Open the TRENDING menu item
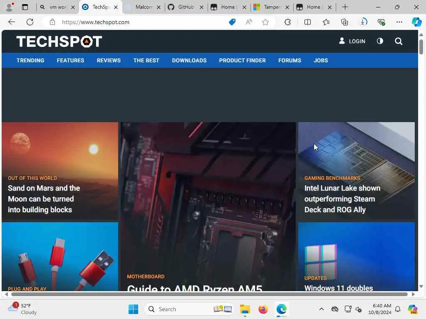 pyautogui.click(x=30, y=60)
